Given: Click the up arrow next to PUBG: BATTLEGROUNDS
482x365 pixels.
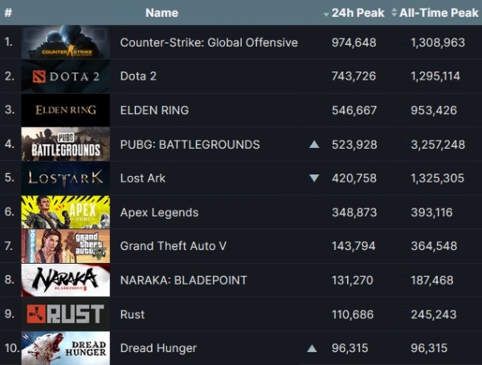Looking at the screenshot, I should point(314,144).
